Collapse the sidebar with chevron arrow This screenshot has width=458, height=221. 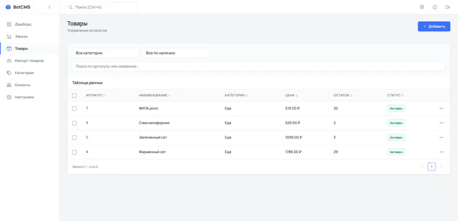click(x=50, y=7)
